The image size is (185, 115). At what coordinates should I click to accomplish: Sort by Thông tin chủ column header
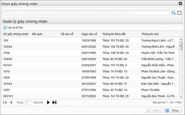click(x=150, y=34)
